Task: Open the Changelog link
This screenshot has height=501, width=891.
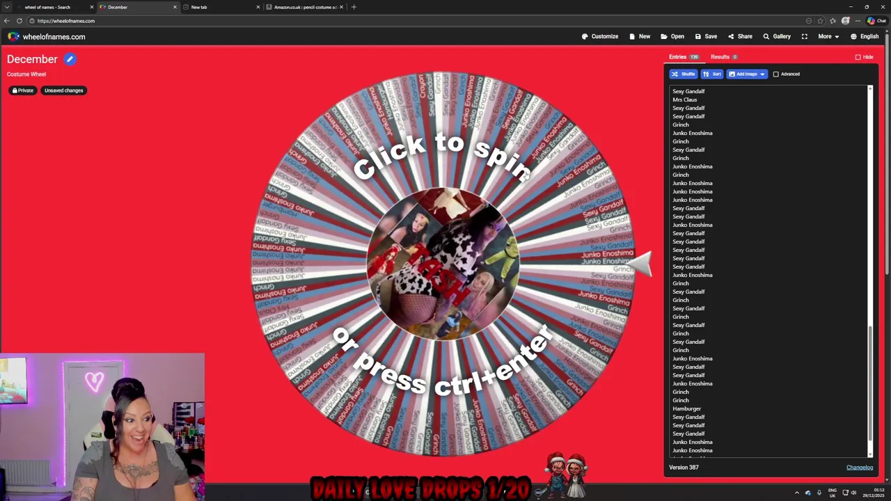Action: pos(859,468)
